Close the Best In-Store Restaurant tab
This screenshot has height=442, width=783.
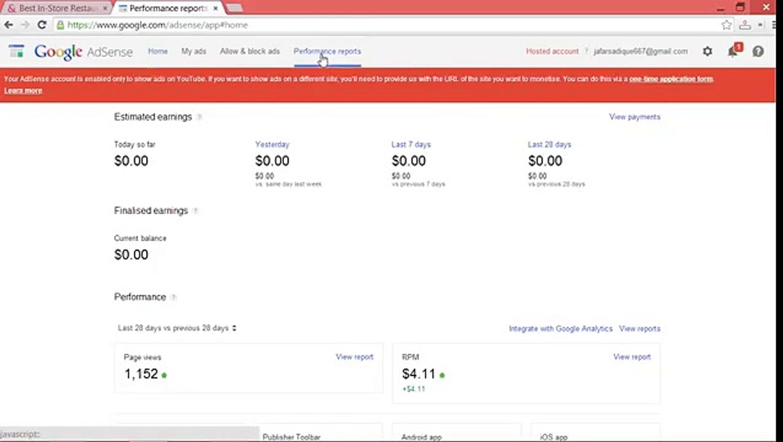pos(105,9)
